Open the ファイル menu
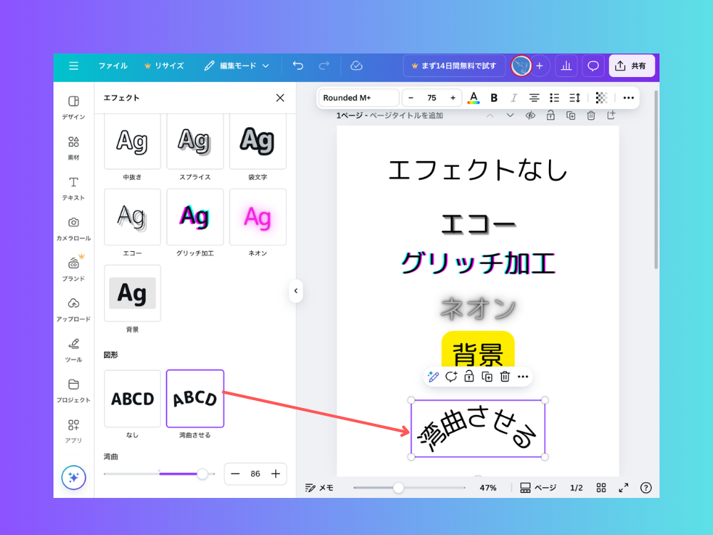The width and height of the screenshot is (713, 535). [114, 66]
